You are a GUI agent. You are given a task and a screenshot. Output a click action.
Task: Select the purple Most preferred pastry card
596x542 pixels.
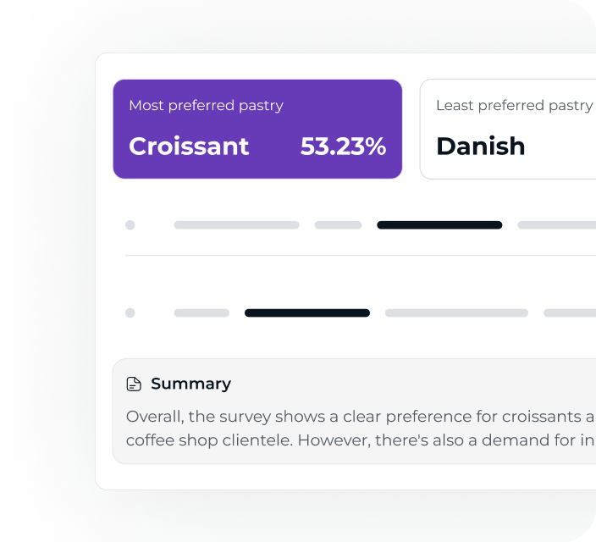click(x=257, y=129)
